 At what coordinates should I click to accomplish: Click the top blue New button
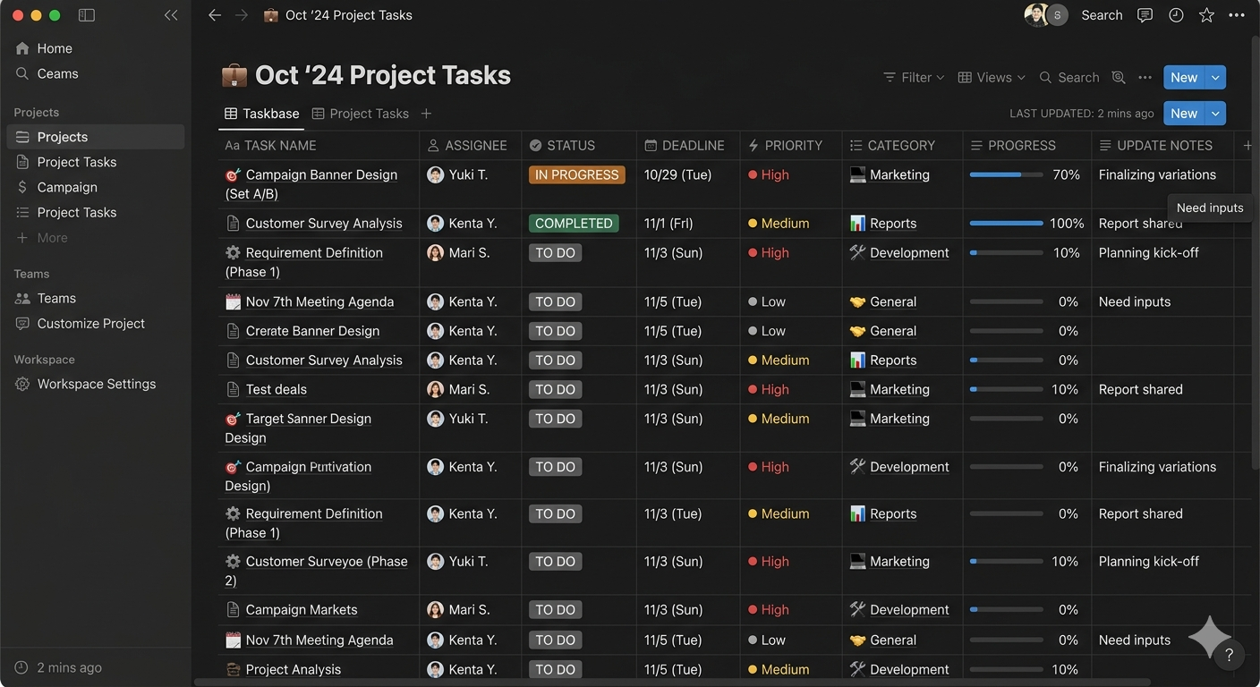pos(1183,78)
